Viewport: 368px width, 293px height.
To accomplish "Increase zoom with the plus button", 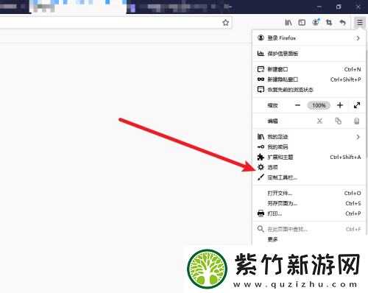I will (x=340, y=105).
